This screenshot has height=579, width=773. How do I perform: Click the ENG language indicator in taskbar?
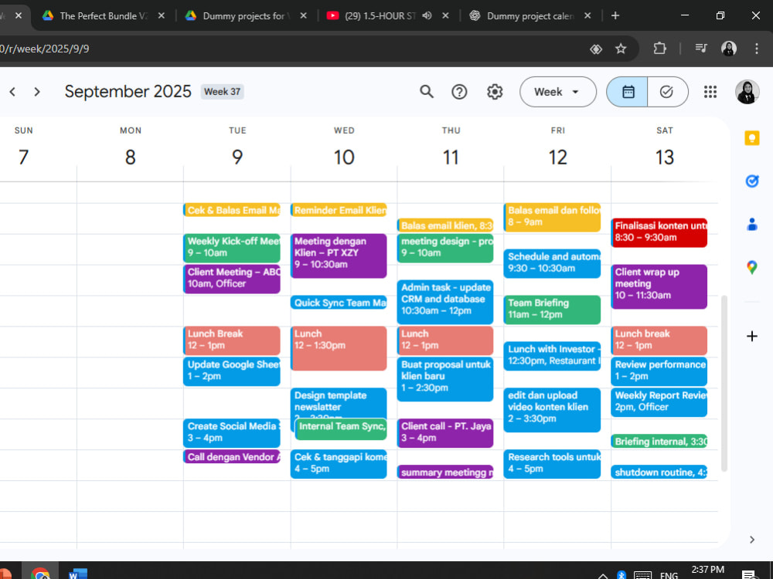(x=669, y=575)
